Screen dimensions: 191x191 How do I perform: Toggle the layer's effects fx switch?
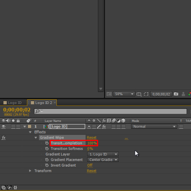[104, 126]
